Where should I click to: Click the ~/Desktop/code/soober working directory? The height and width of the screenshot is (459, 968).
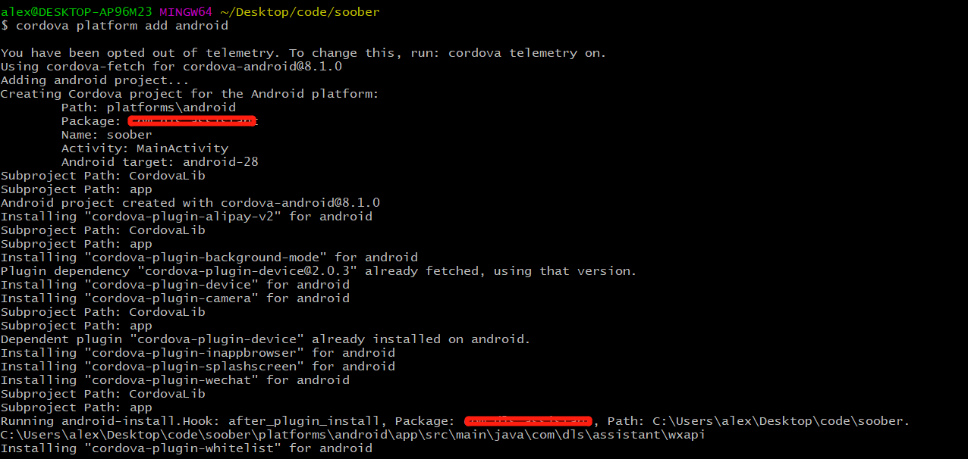coord(300,12)
